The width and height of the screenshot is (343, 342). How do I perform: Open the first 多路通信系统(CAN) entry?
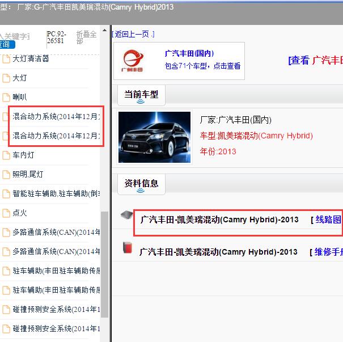(x=56, y=232)
